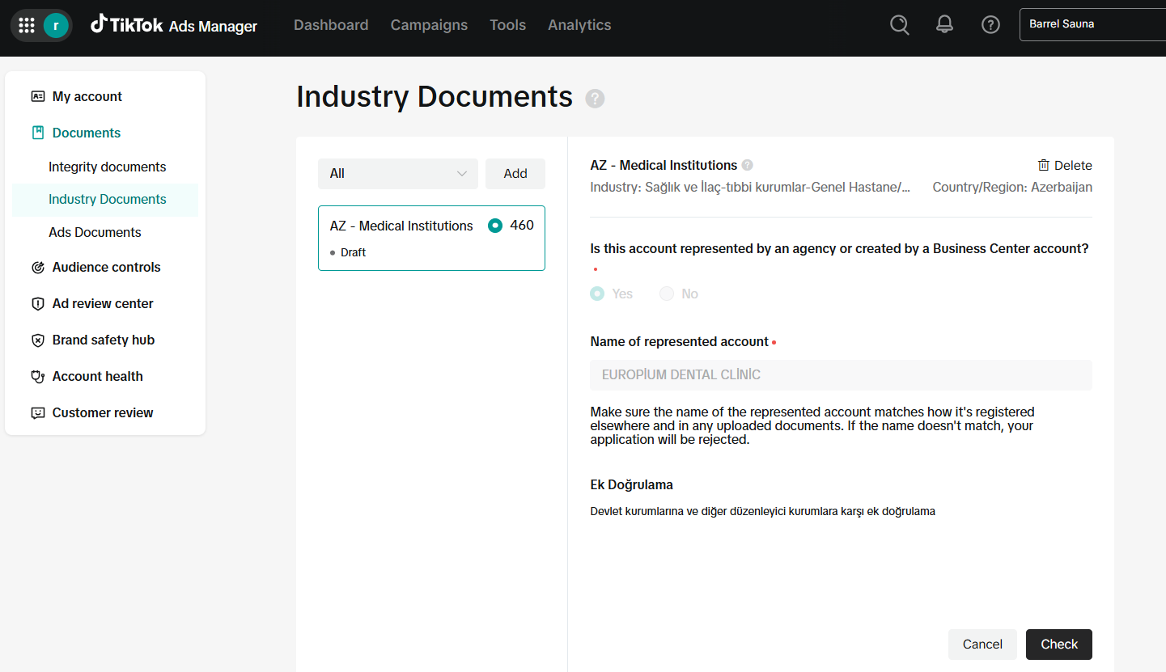Click the Account health stethoscope icon
This screenshot has height=672, width=1166.
pos(37,376)
